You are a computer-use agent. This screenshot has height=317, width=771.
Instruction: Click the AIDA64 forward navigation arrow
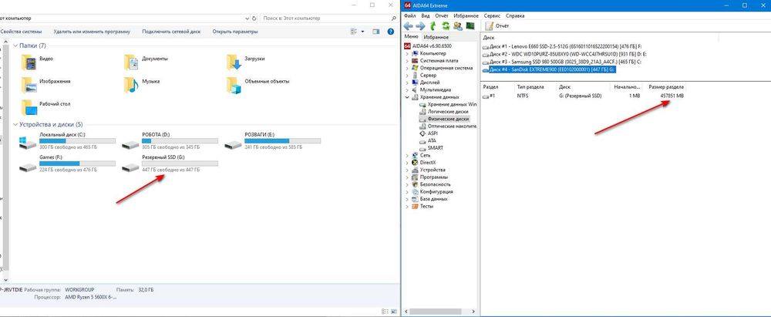(x=420, y=25)
